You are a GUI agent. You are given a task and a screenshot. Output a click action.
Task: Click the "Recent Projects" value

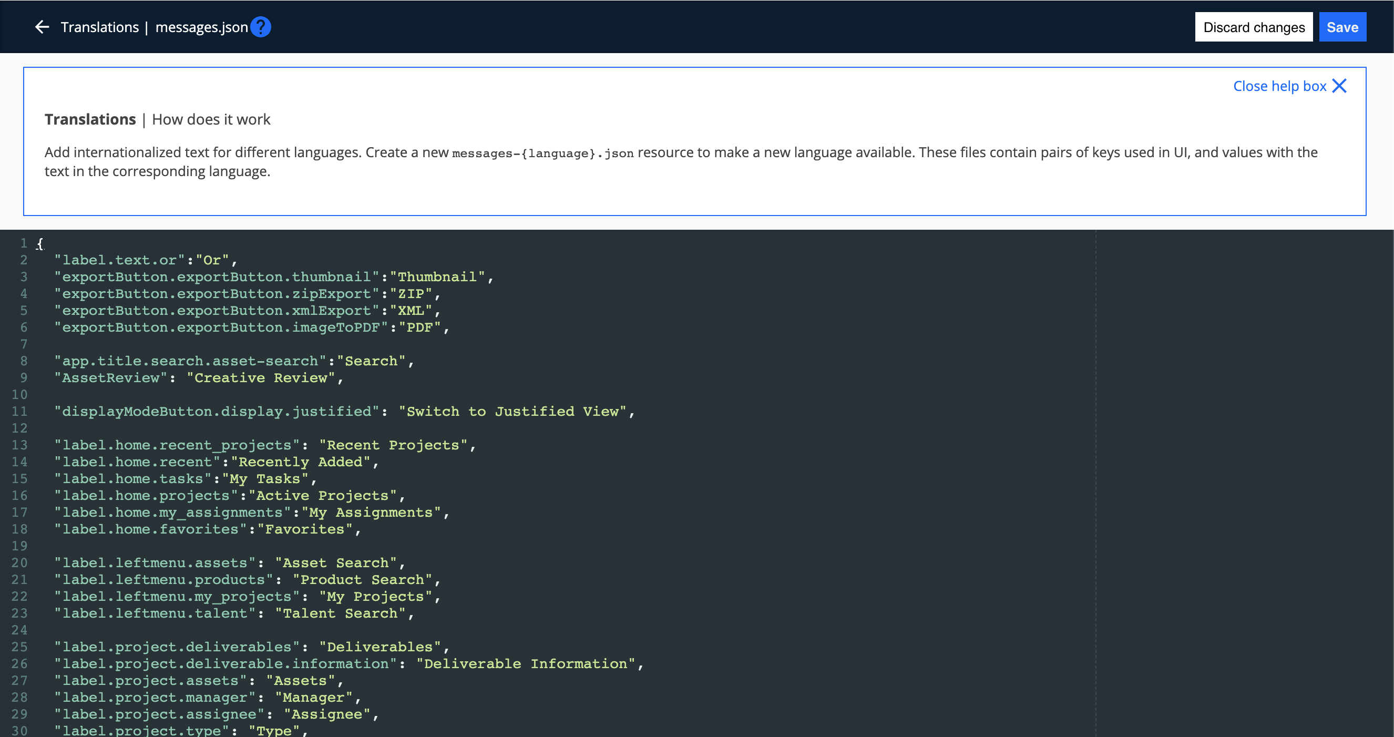point(393,445)
